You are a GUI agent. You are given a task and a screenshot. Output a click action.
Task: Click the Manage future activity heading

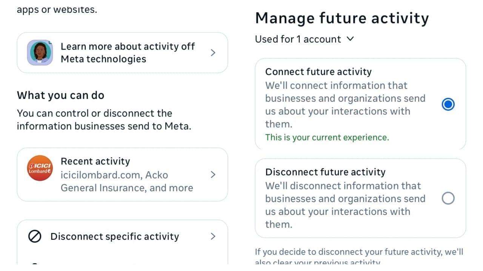342,18
